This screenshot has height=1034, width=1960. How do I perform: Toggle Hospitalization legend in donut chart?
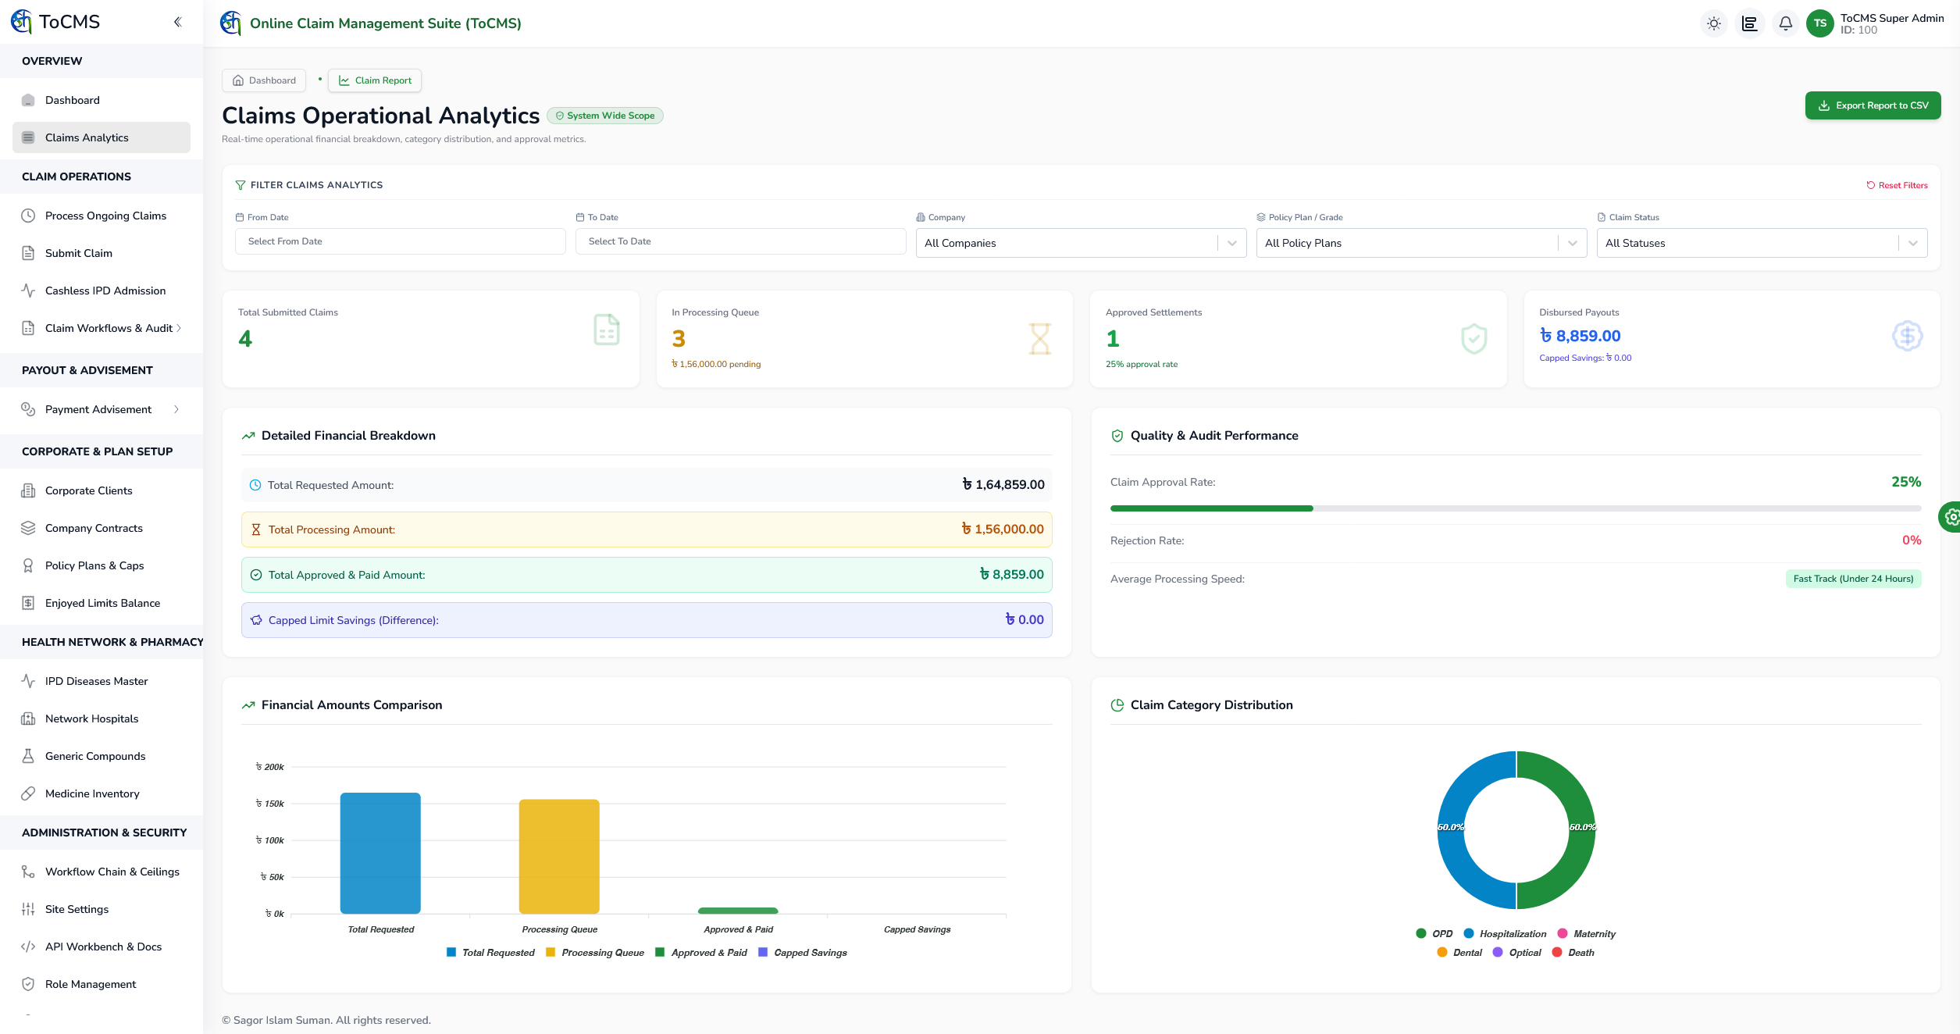[1505, 934]
